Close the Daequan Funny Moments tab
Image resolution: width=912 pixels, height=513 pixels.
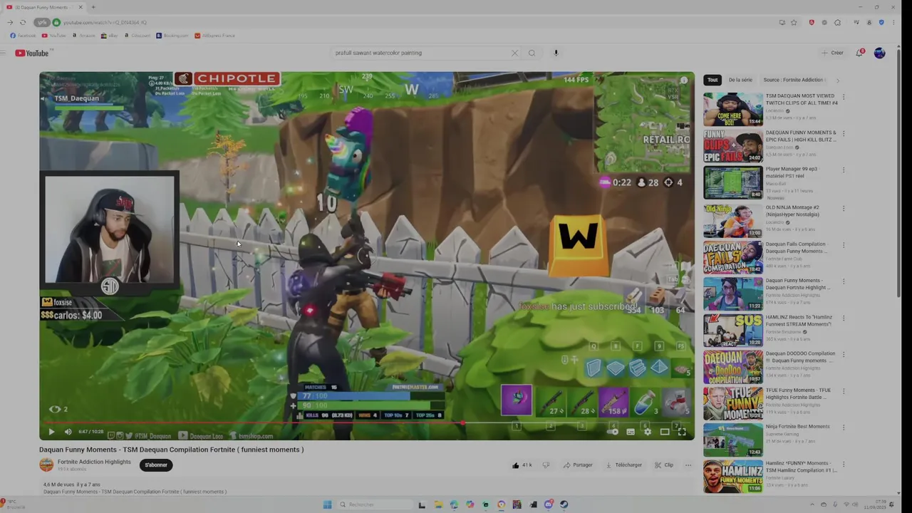81,7
